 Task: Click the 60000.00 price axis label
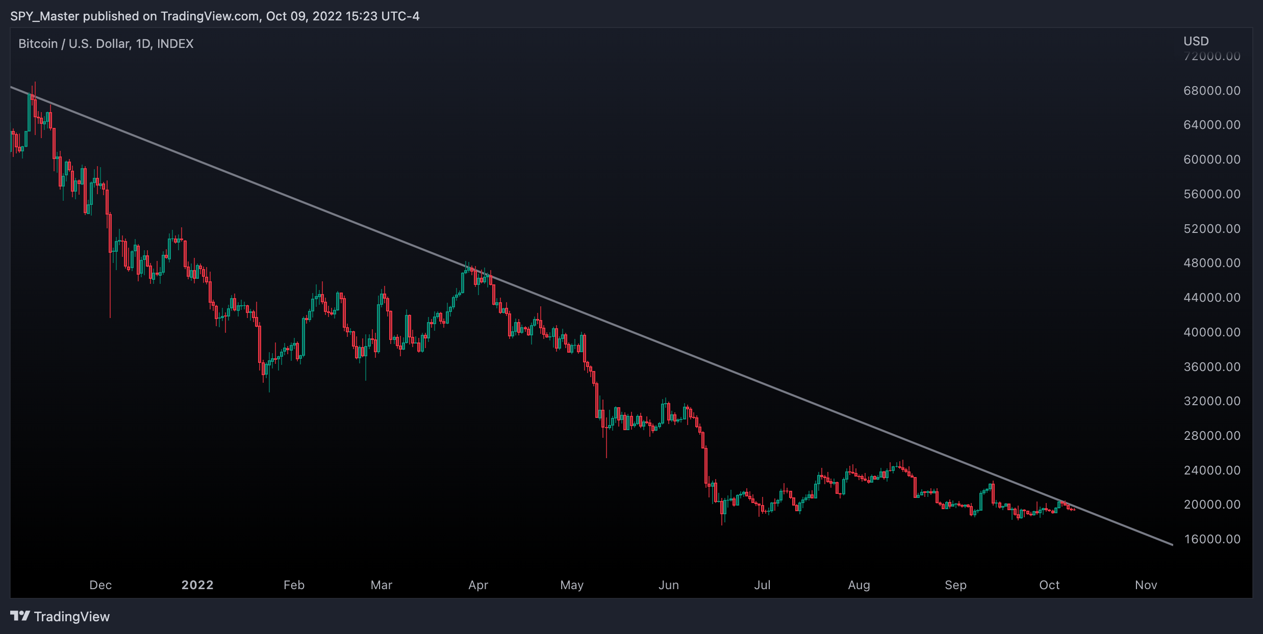(1212, 160)
